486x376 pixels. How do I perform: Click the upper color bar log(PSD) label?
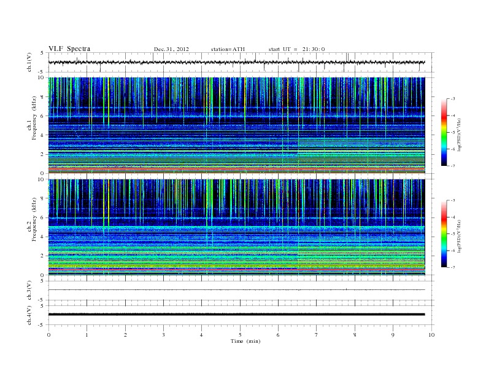click(460, 134)
